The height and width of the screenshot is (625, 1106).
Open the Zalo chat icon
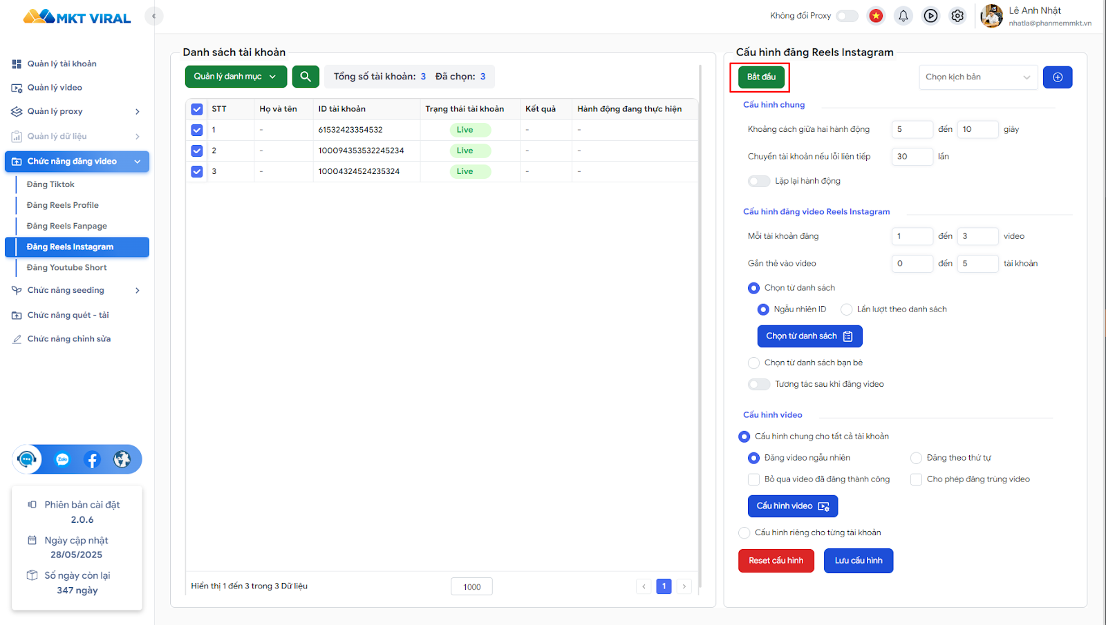click(x=62, y=459)
